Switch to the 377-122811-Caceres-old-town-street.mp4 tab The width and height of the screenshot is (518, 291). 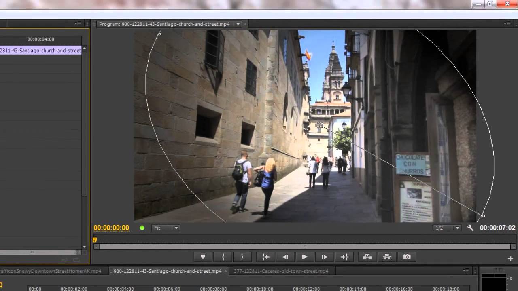281,271
